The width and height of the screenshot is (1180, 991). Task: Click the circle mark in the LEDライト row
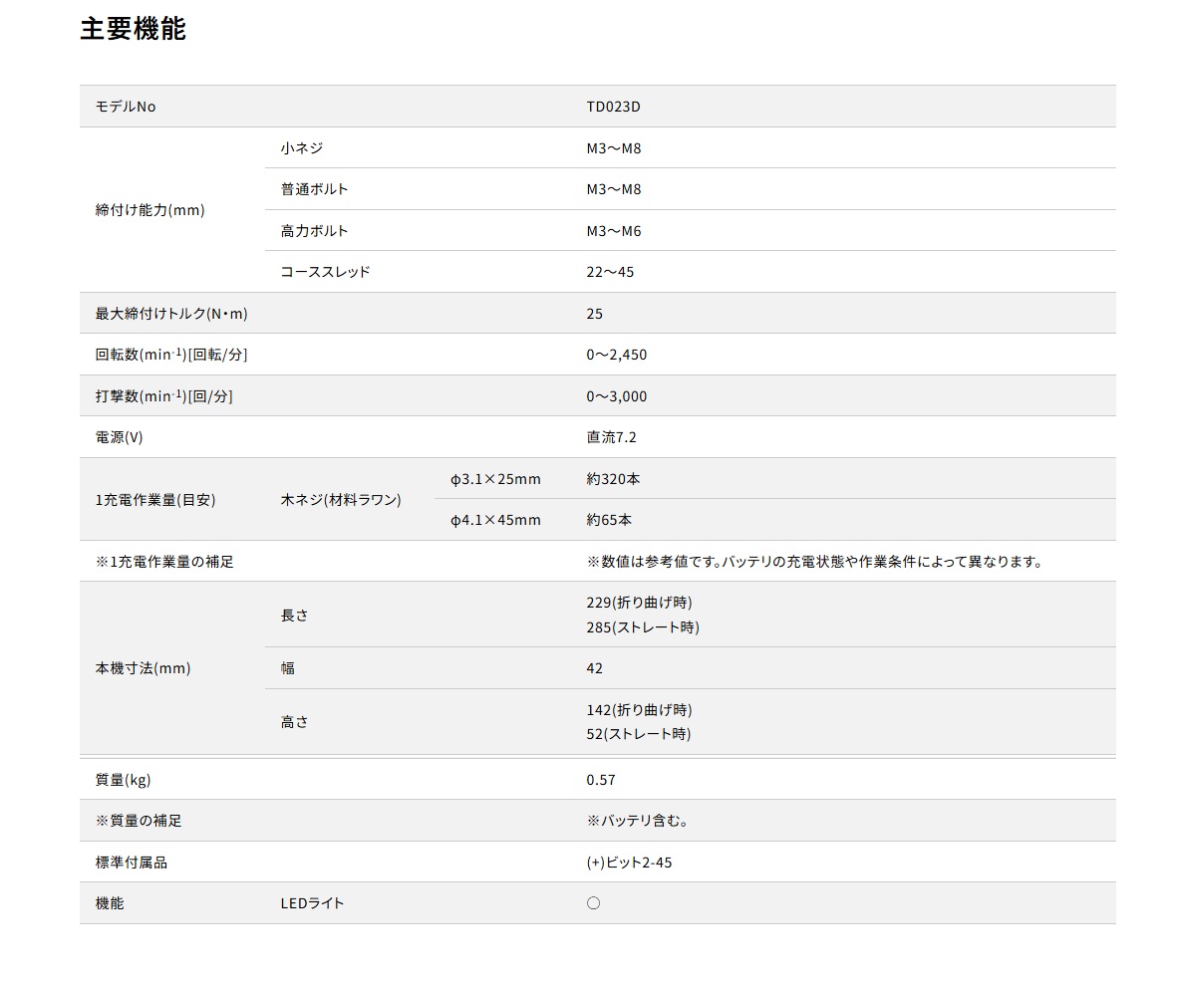[593, 903]
